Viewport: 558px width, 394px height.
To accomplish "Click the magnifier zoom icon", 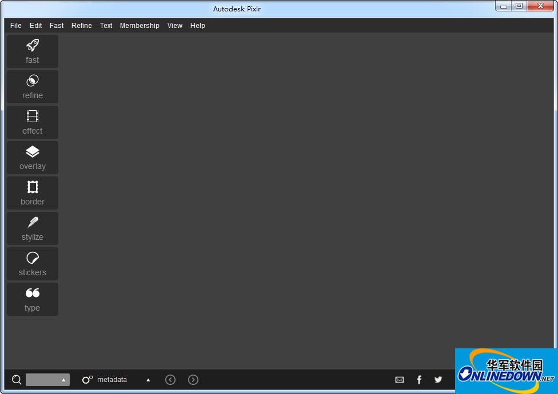I will coord(17,379).
